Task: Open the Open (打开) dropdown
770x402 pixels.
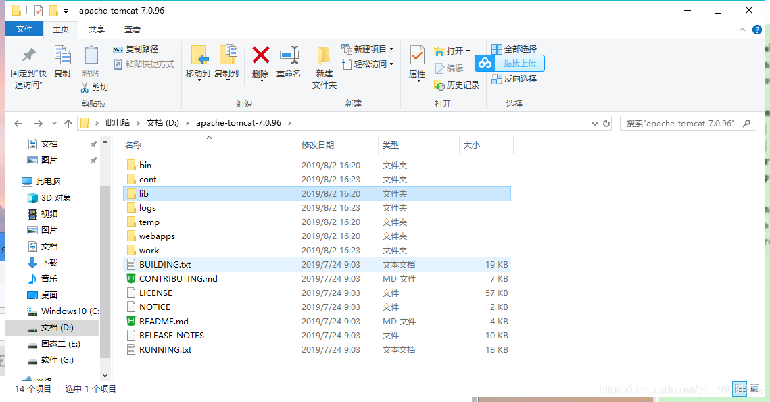Action: (468, 51)
